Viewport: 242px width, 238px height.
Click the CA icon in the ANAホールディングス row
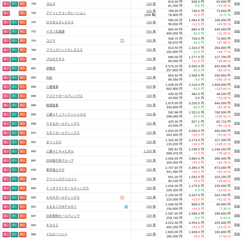tap(122, 197)
